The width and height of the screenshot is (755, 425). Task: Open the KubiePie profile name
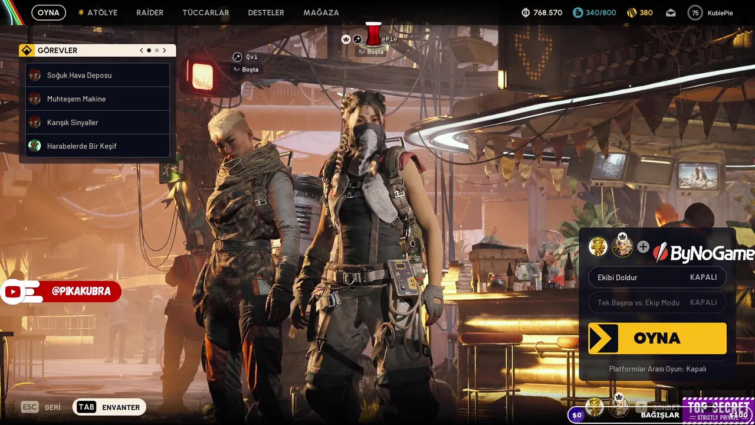[x=720, y=13]
